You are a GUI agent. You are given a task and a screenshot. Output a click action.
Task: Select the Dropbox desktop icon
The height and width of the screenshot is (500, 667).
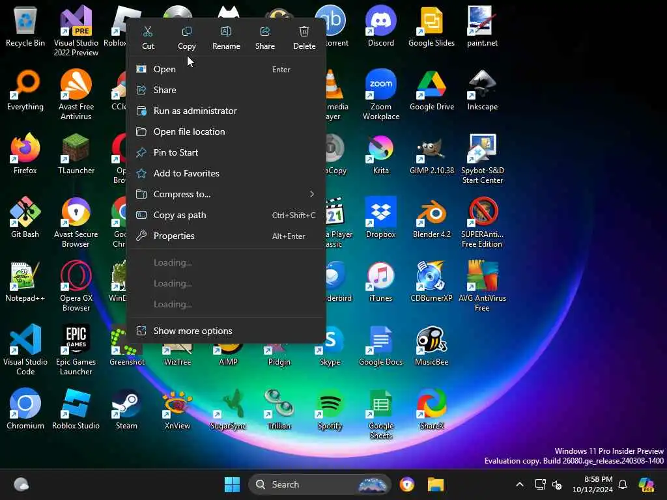(380, 217)
